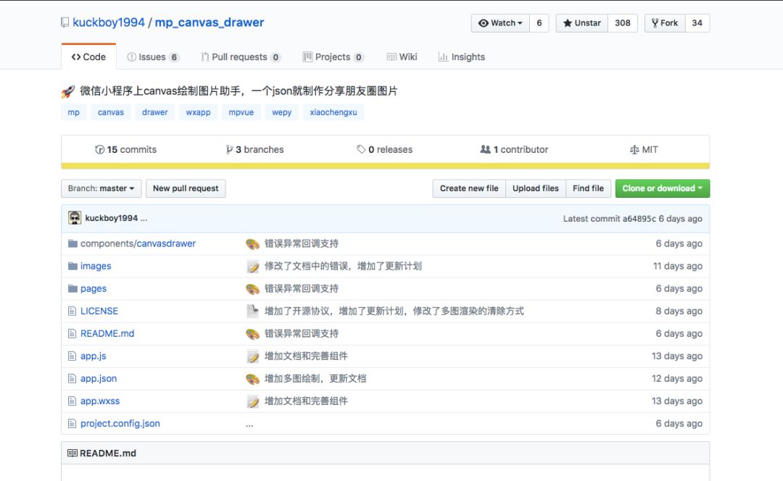Click memo emoji in images commit message
The width and height of the screenshot is (783, 481).
pyautogui.click(x=253, y=267)
